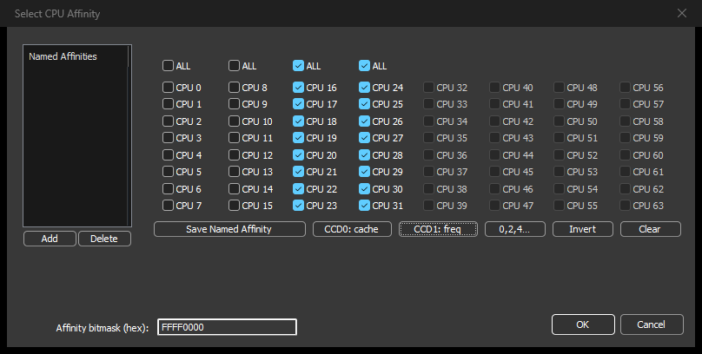
Task: Tick CPU 6 checkbox
Action: tap(168, 189)
